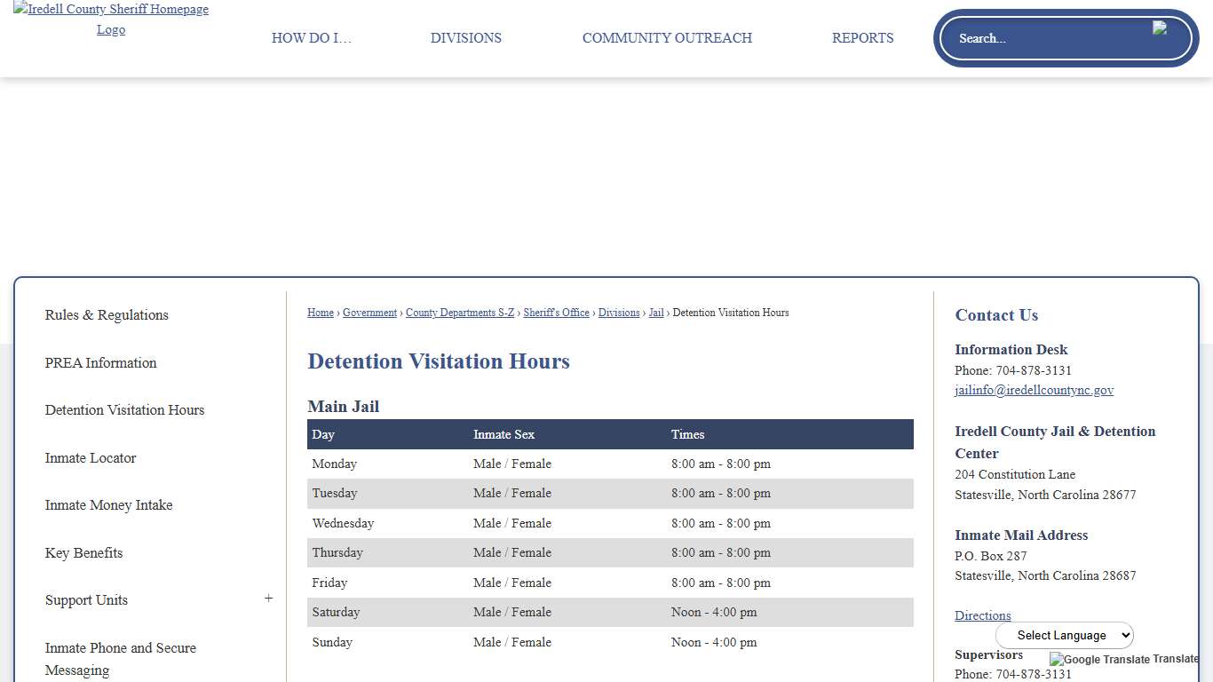
Task: Open the Rules & Regulations page
Action: click(106, 315)
